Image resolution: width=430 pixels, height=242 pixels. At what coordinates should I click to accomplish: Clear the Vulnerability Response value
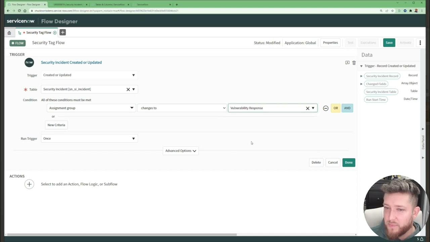(307, 108)
